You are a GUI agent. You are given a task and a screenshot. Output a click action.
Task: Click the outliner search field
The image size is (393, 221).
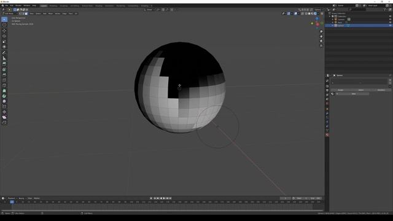(357, 10)
